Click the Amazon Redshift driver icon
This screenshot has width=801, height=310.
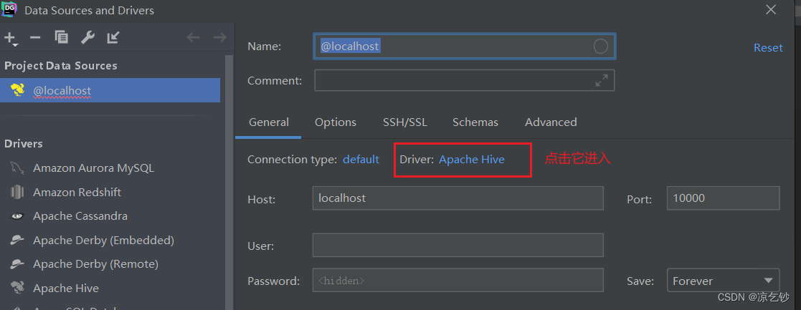(x=17, y=192)
